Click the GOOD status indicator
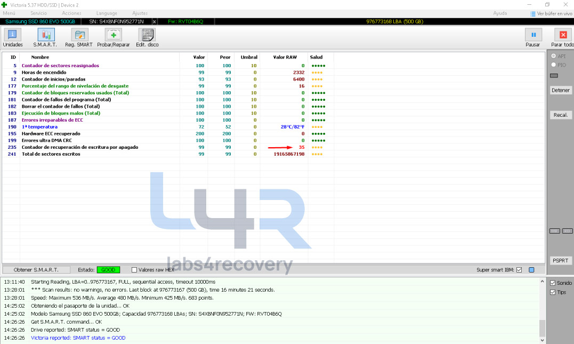Image resolution: width=574 pixels, height=344 pixels. pyautogui.click(x=108, y=270)
